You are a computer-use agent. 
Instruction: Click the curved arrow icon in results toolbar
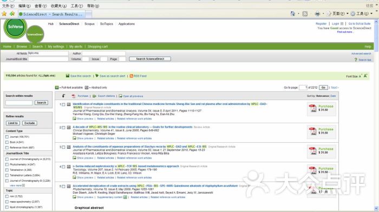pos(63,96)
